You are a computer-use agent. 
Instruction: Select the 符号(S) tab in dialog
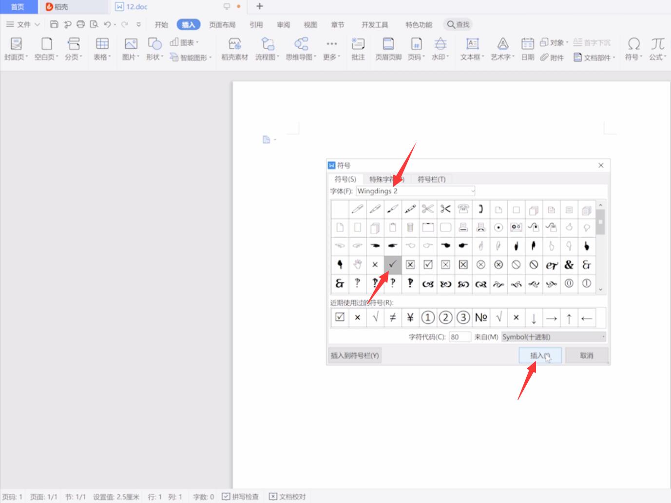345,179
